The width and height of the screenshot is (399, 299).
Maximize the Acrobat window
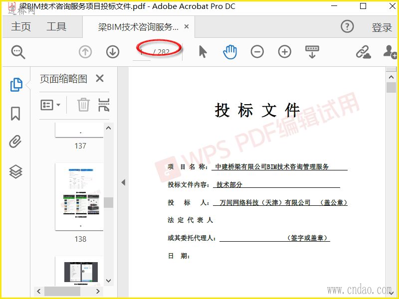tap(363, 6)
